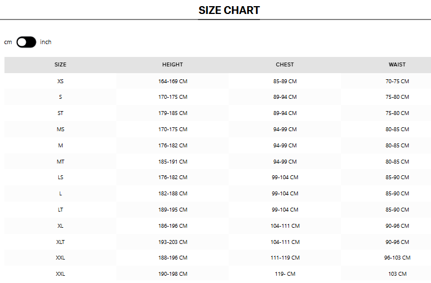Click the SIZE column header
The image size is (431, 283).
coord(60,65)
